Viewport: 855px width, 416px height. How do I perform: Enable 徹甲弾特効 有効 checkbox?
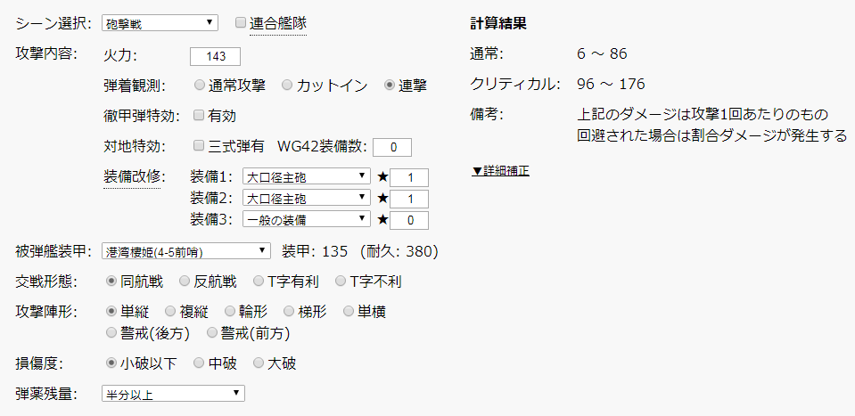click(x=199, y=116)
